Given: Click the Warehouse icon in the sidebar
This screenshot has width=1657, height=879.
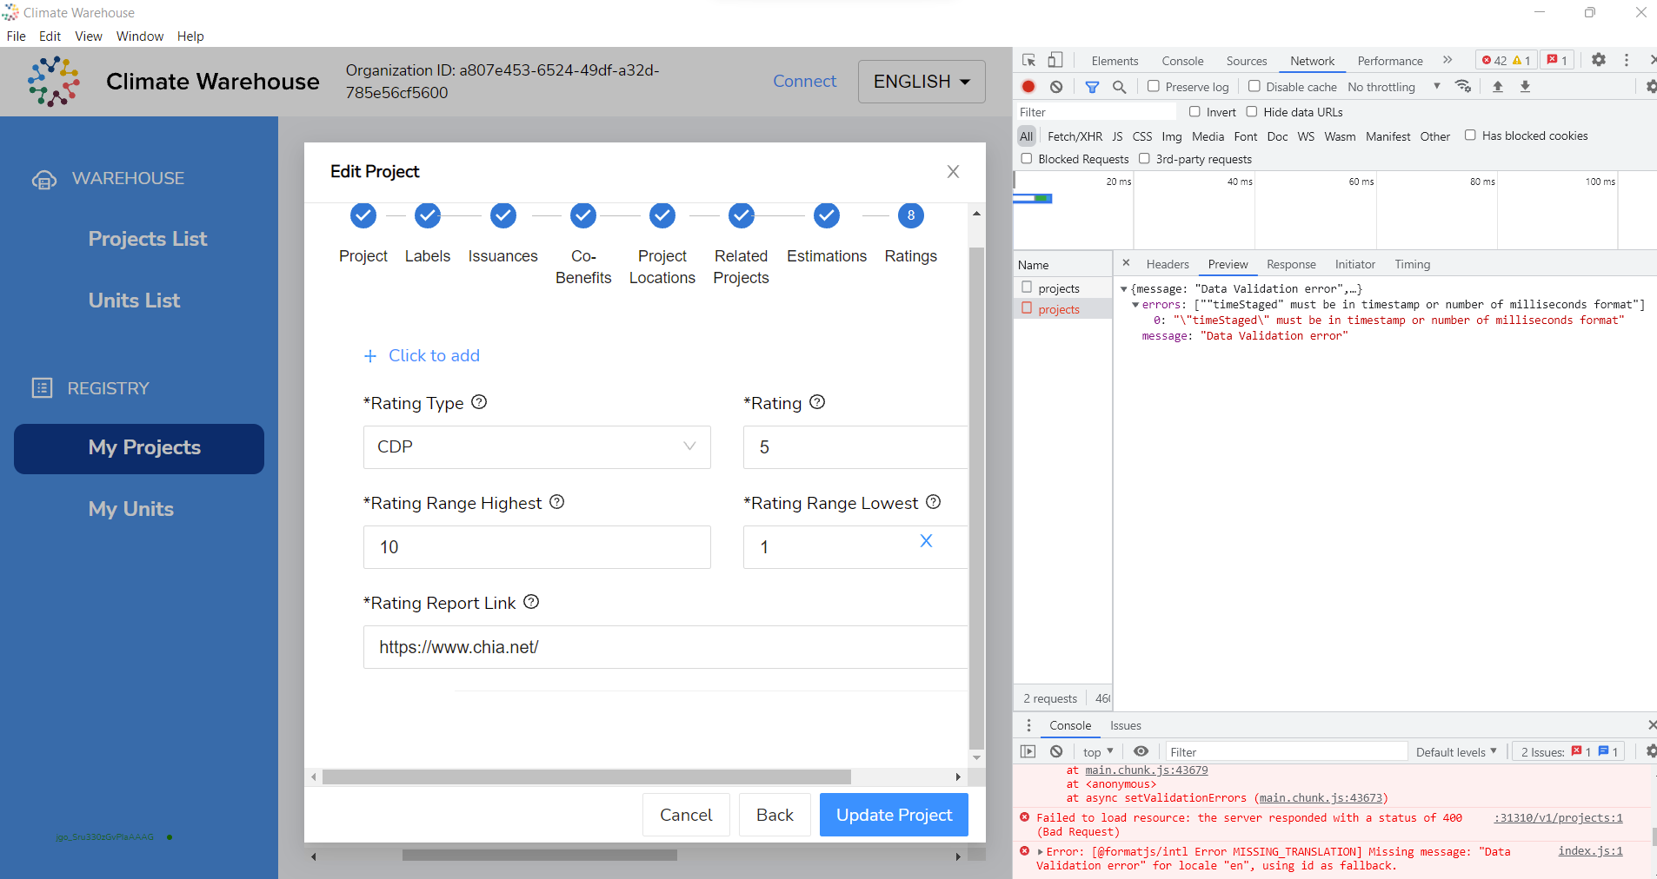Looking at the screenshot, I should tap(43, 178).
